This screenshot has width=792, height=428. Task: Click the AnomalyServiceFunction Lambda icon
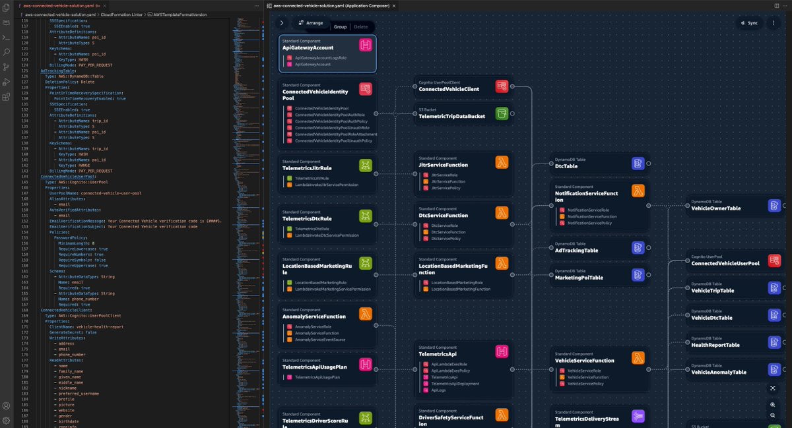point(366,314)
